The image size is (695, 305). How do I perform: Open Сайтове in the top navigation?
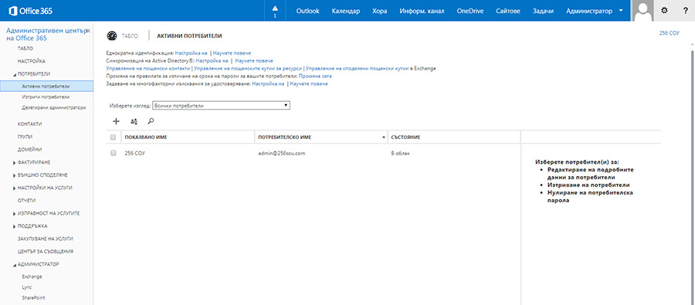pyautogui.click(x=508, y=11)
